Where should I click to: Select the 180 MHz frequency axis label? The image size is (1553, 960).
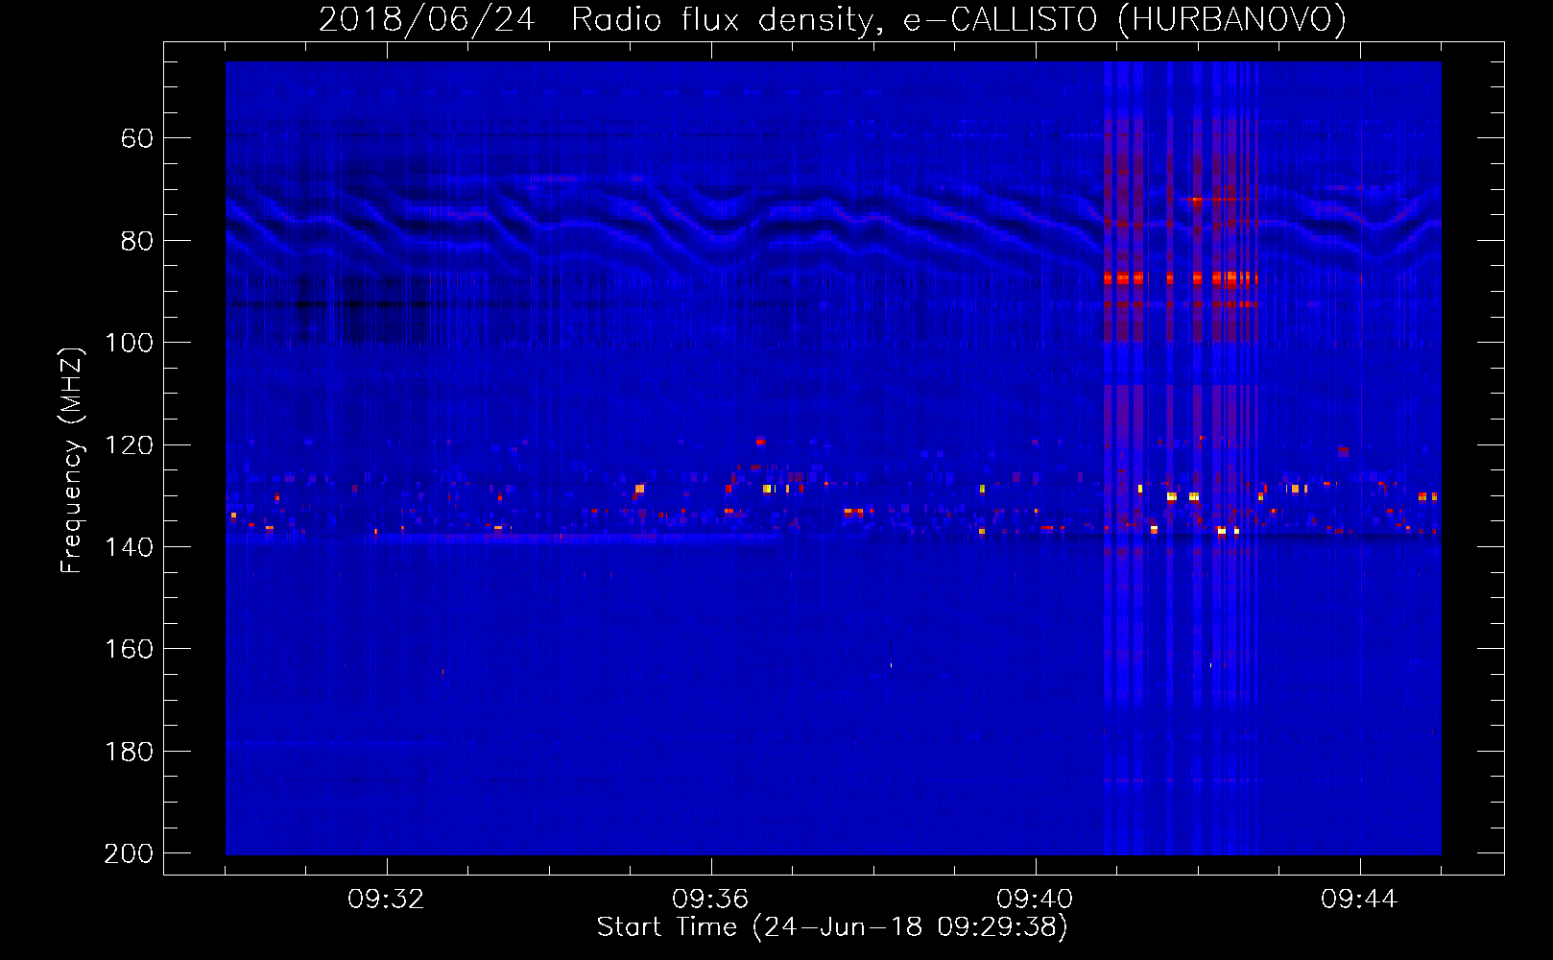tap(130, 752)
